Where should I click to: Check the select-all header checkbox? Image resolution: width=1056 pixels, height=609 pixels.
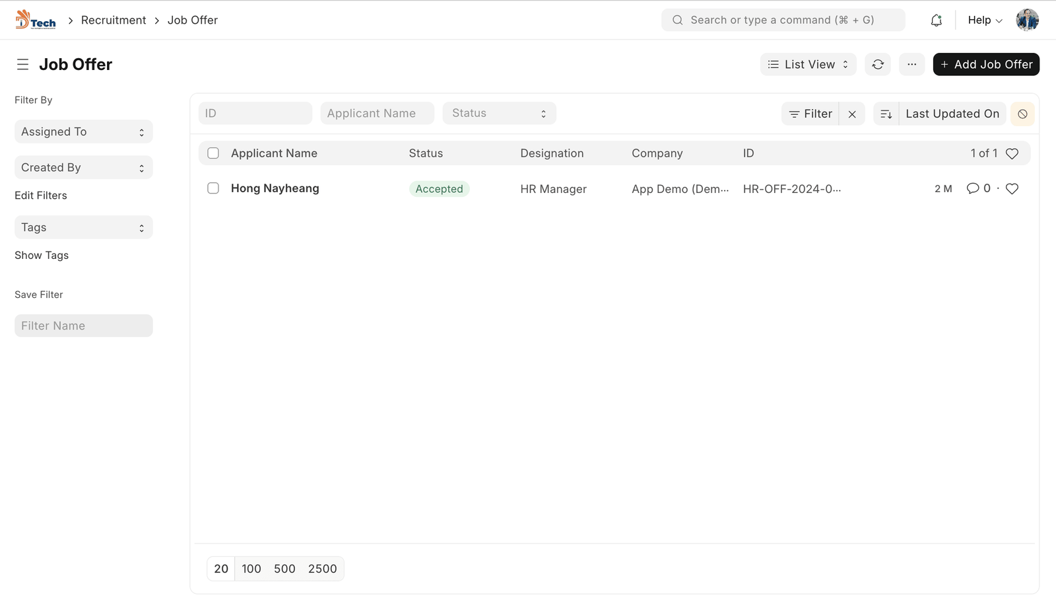[x=213, y=153]
